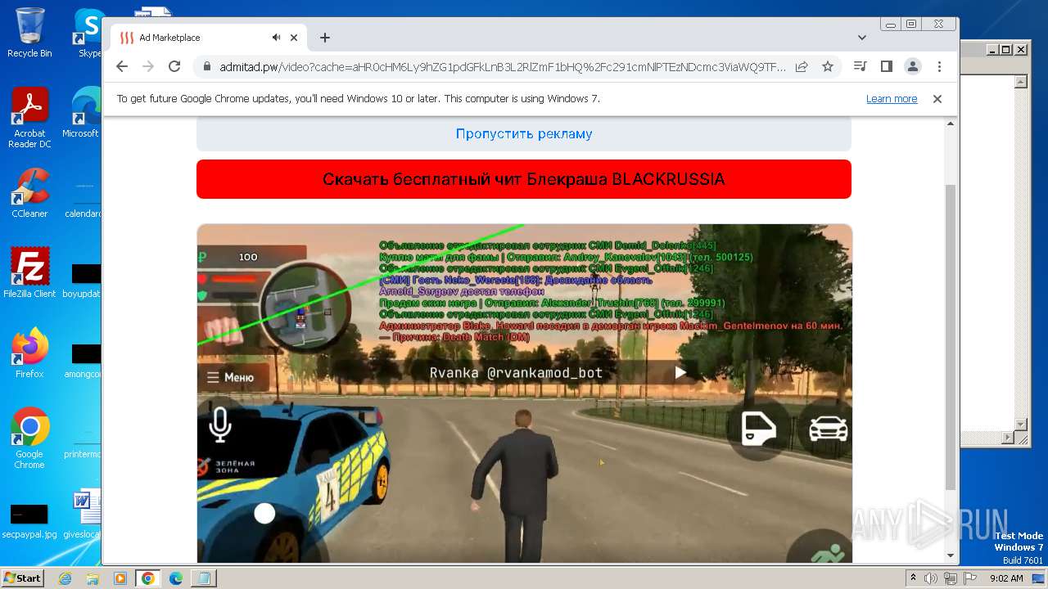Open Internet Explorer from the taskbar
The image size is (1048, 589).
point(65,578)
